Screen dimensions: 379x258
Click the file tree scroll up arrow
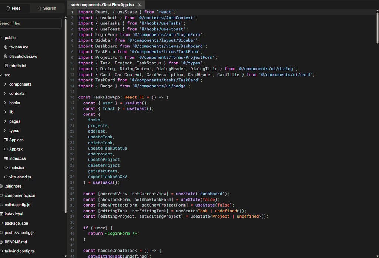pyautogui.click(x=66, y=17)
